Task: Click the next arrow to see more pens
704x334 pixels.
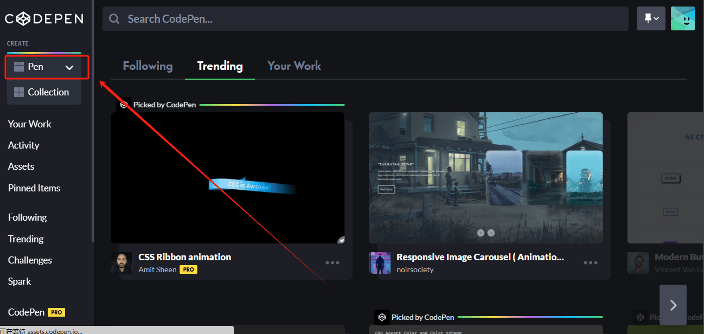Action: click(x=673, y=305)
